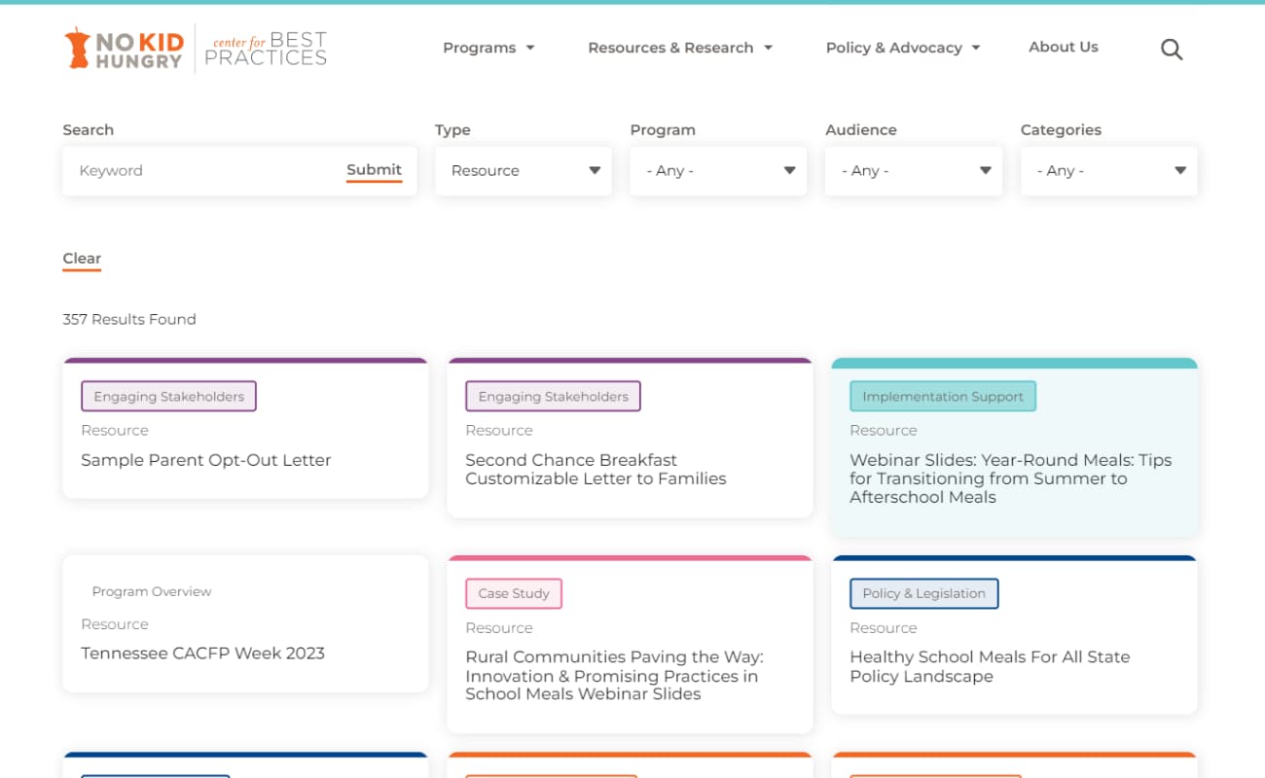
Task: Expand the Policy & Advocacy menu
Action: click(903, 48)
